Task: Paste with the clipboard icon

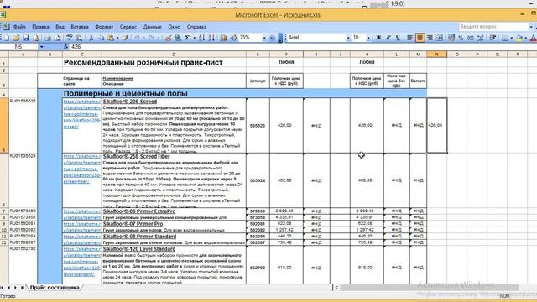Action: pyautogui.click(x=110, y=38)
